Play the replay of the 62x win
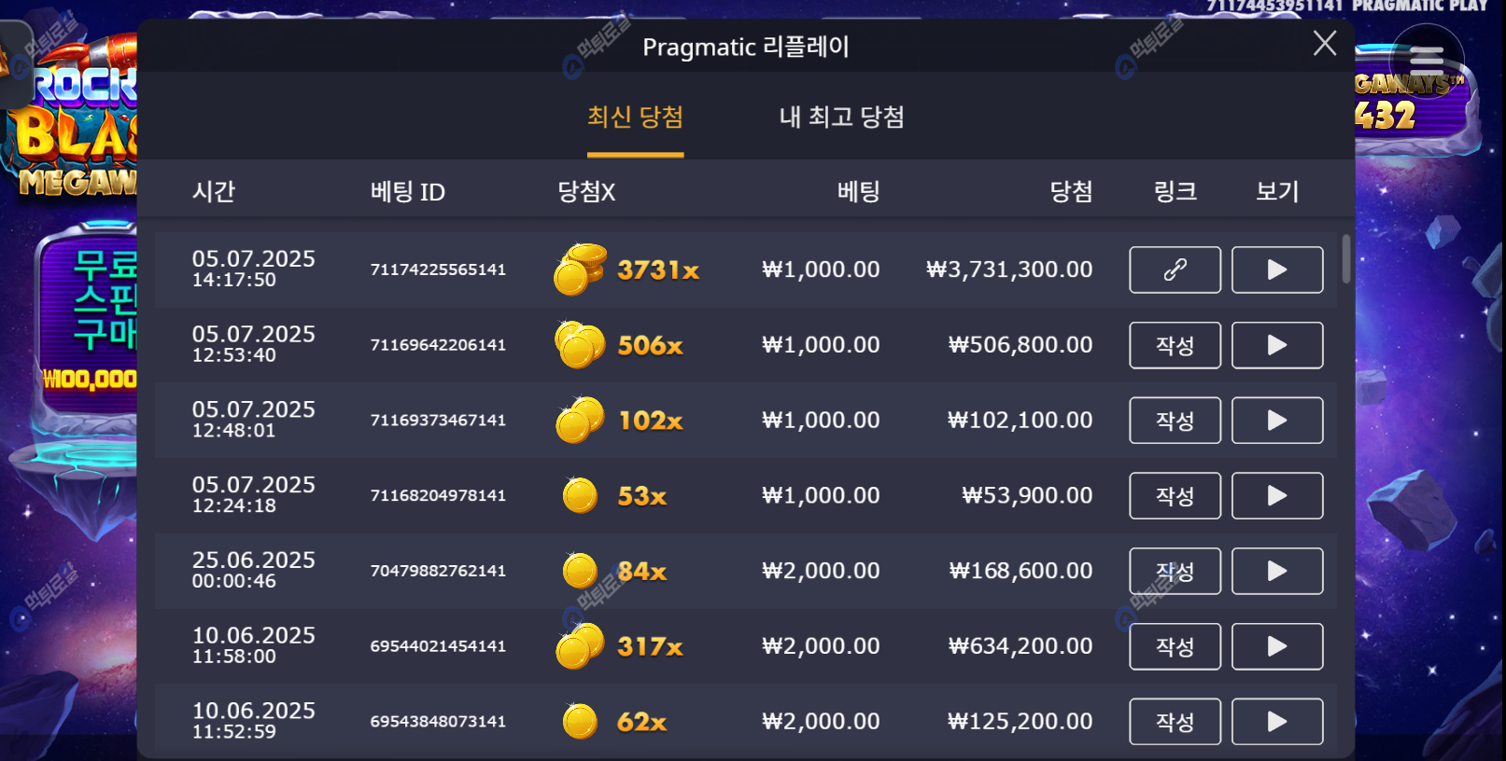This screenshot has width=1506, height=761. point(1277,722)
